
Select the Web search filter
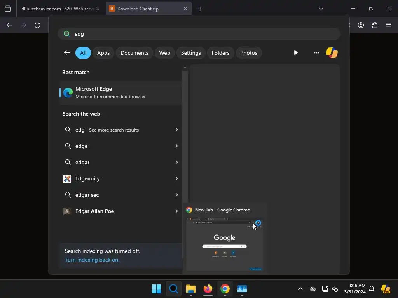tap(164, 53)
